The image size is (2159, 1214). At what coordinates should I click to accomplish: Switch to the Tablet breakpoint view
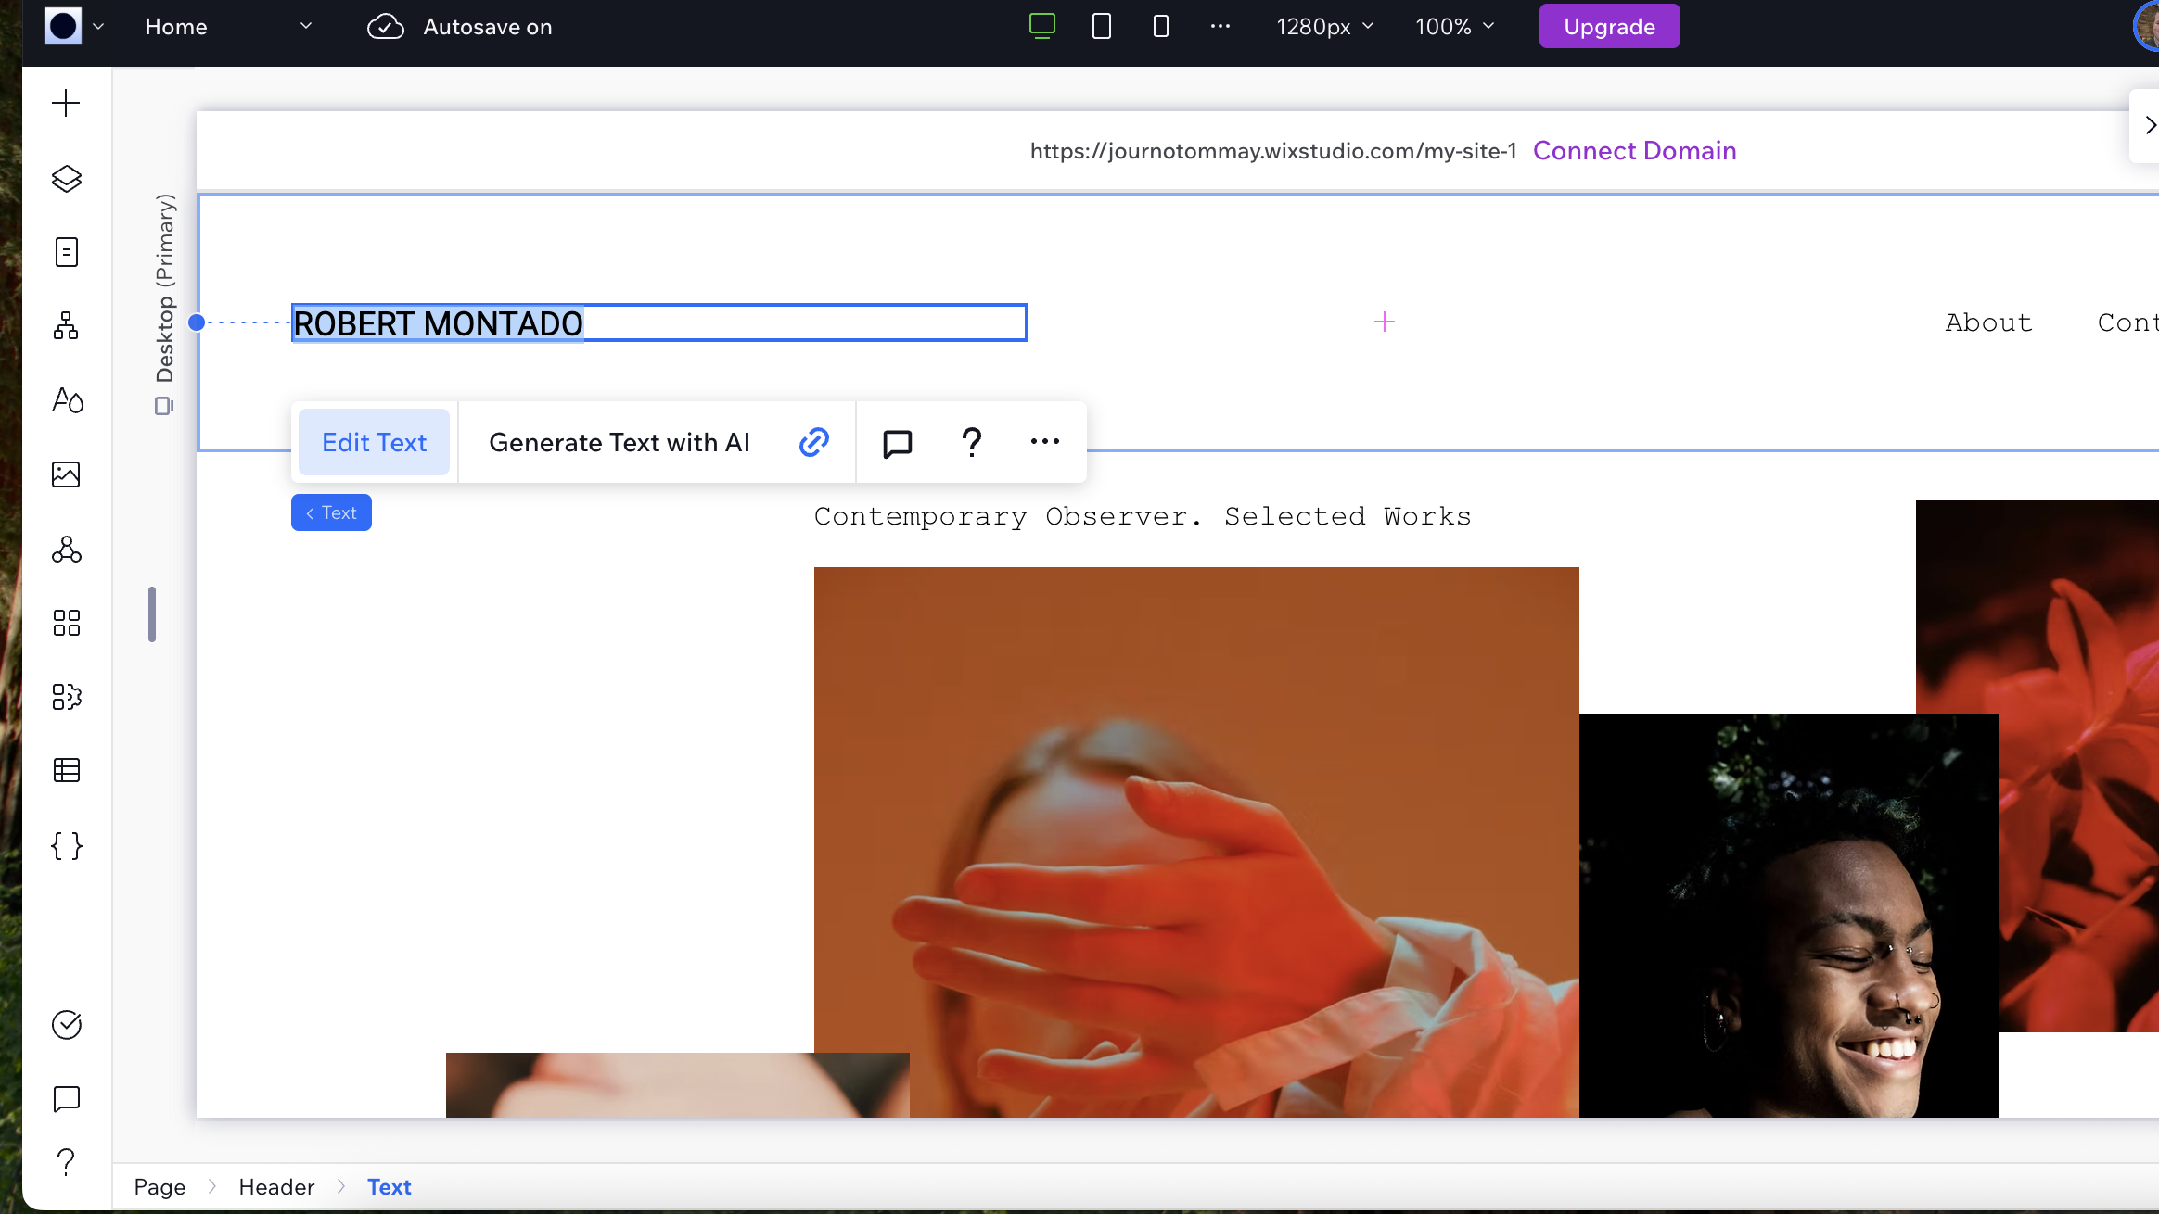pos(1101,26)
